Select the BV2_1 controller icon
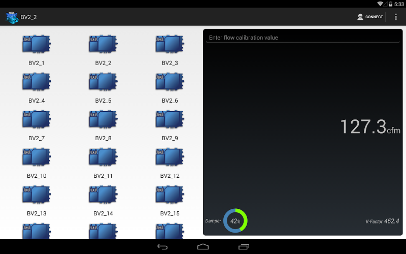Viewport: 406px width, 254px height. point(37,44)
